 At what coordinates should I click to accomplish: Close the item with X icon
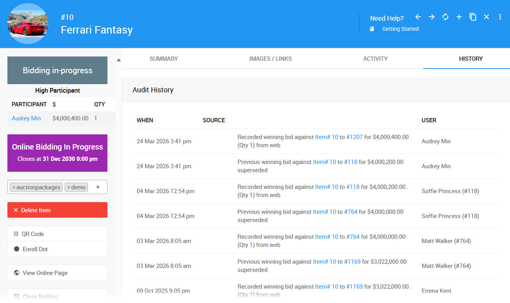pyautogui.click(x=486, y=17)
